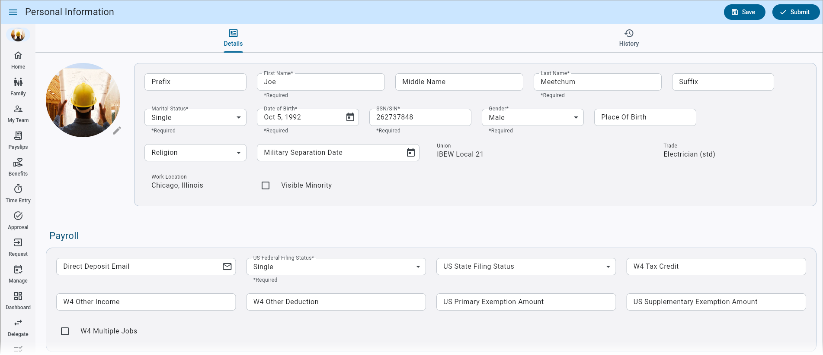Enable the W4 Multiple Jobs checkbox
Viewport: 823px width, 355px height.
point(65,331)
